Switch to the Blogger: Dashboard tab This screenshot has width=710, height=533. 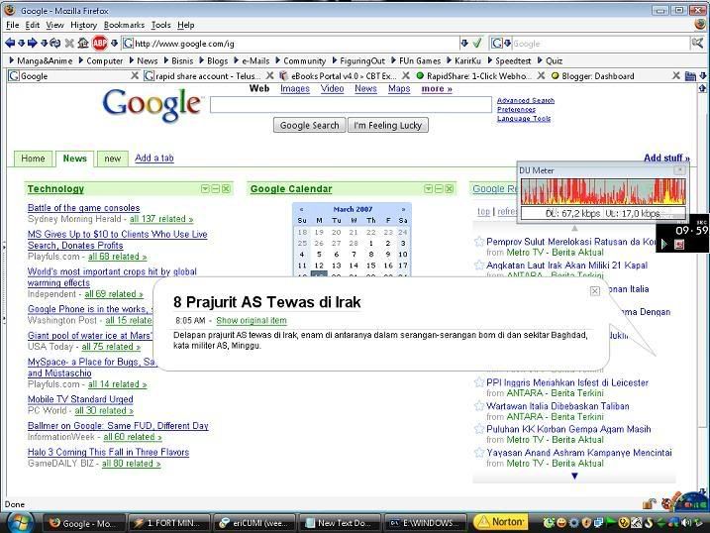click(x=598, y=75)
